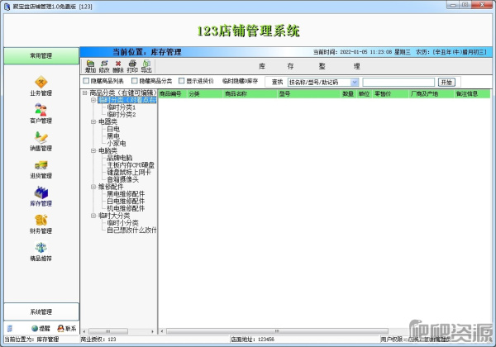Select 主板内存CPU硬盘 category
Viewport: 496px width, 347px height.
[x=131, y=165]
